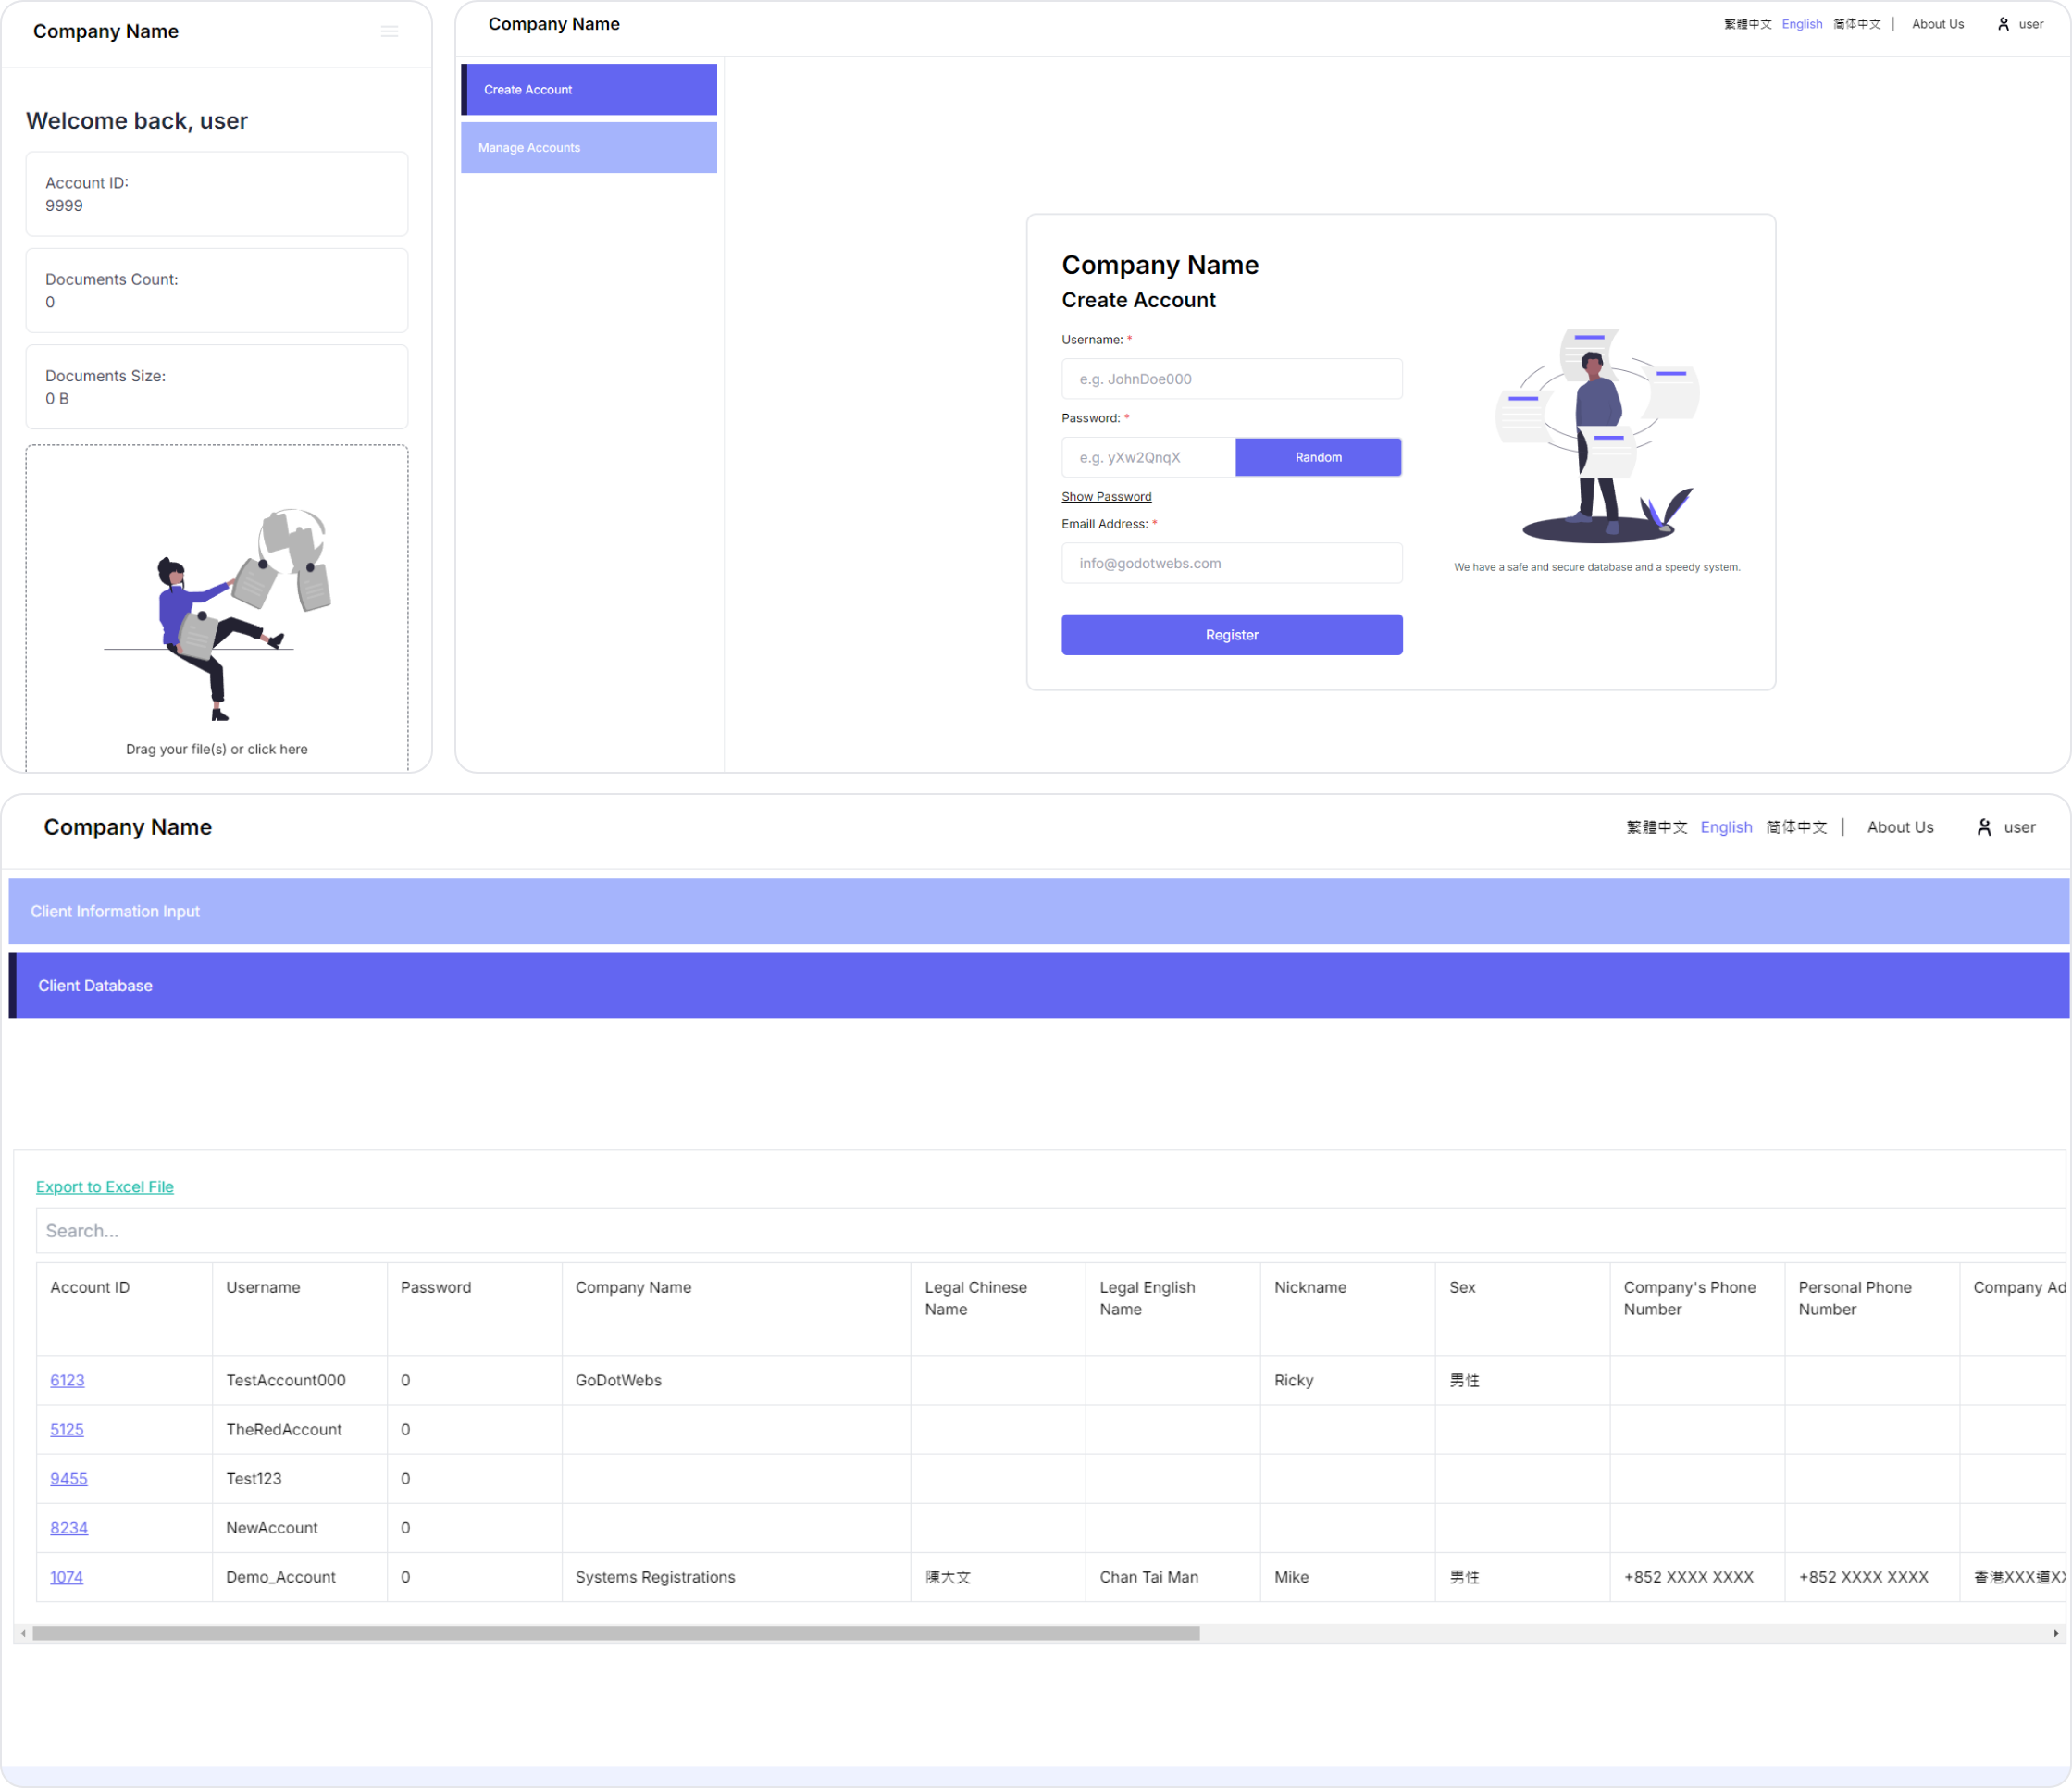2072x1788 pixels.
Task: Open account 6123 link in table
Action: click(x=67, y=1380)
